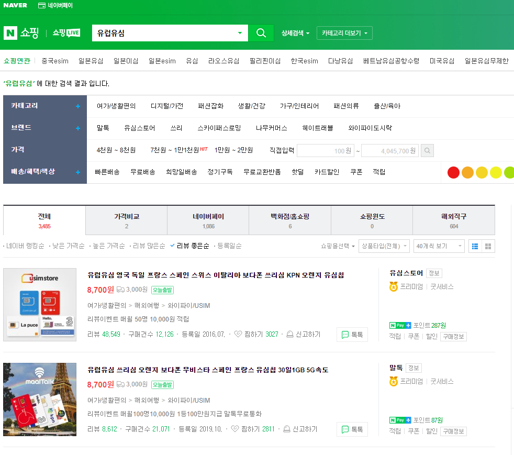Open 상세검색 dropdown
The image size is (514, 455).
295,33
